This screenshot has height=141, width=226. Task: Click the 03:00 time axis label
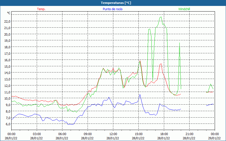coord(37,134)
